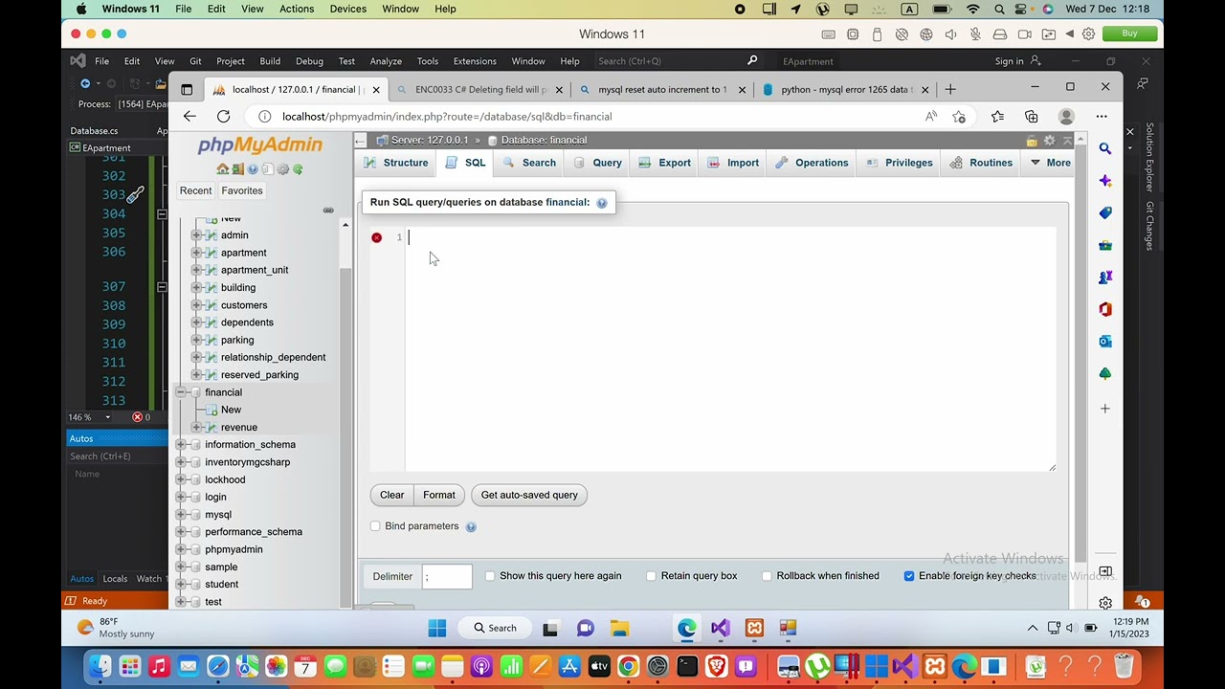The height and width of the screenshot is (689, 1225).
Task: Refresh the browser page
Action: coord(223,117)
